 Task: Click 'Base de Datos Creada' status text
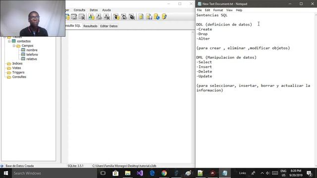point(20,166)
